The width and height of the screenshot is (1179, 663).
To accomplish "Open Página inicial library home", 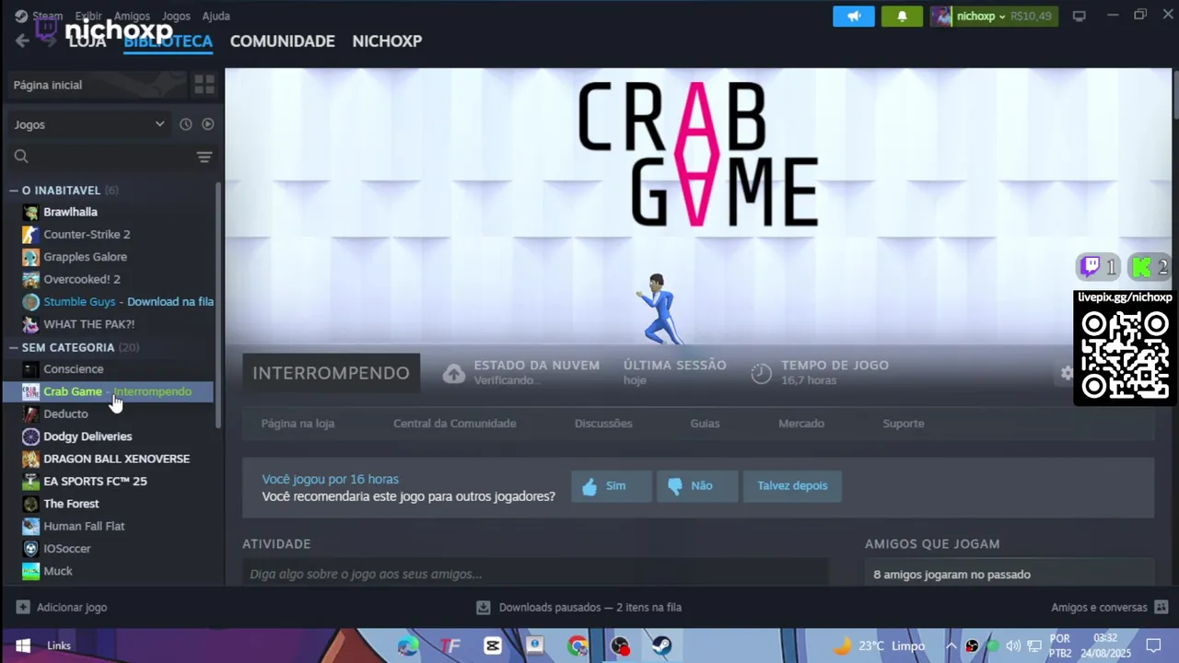I will 97,85.
